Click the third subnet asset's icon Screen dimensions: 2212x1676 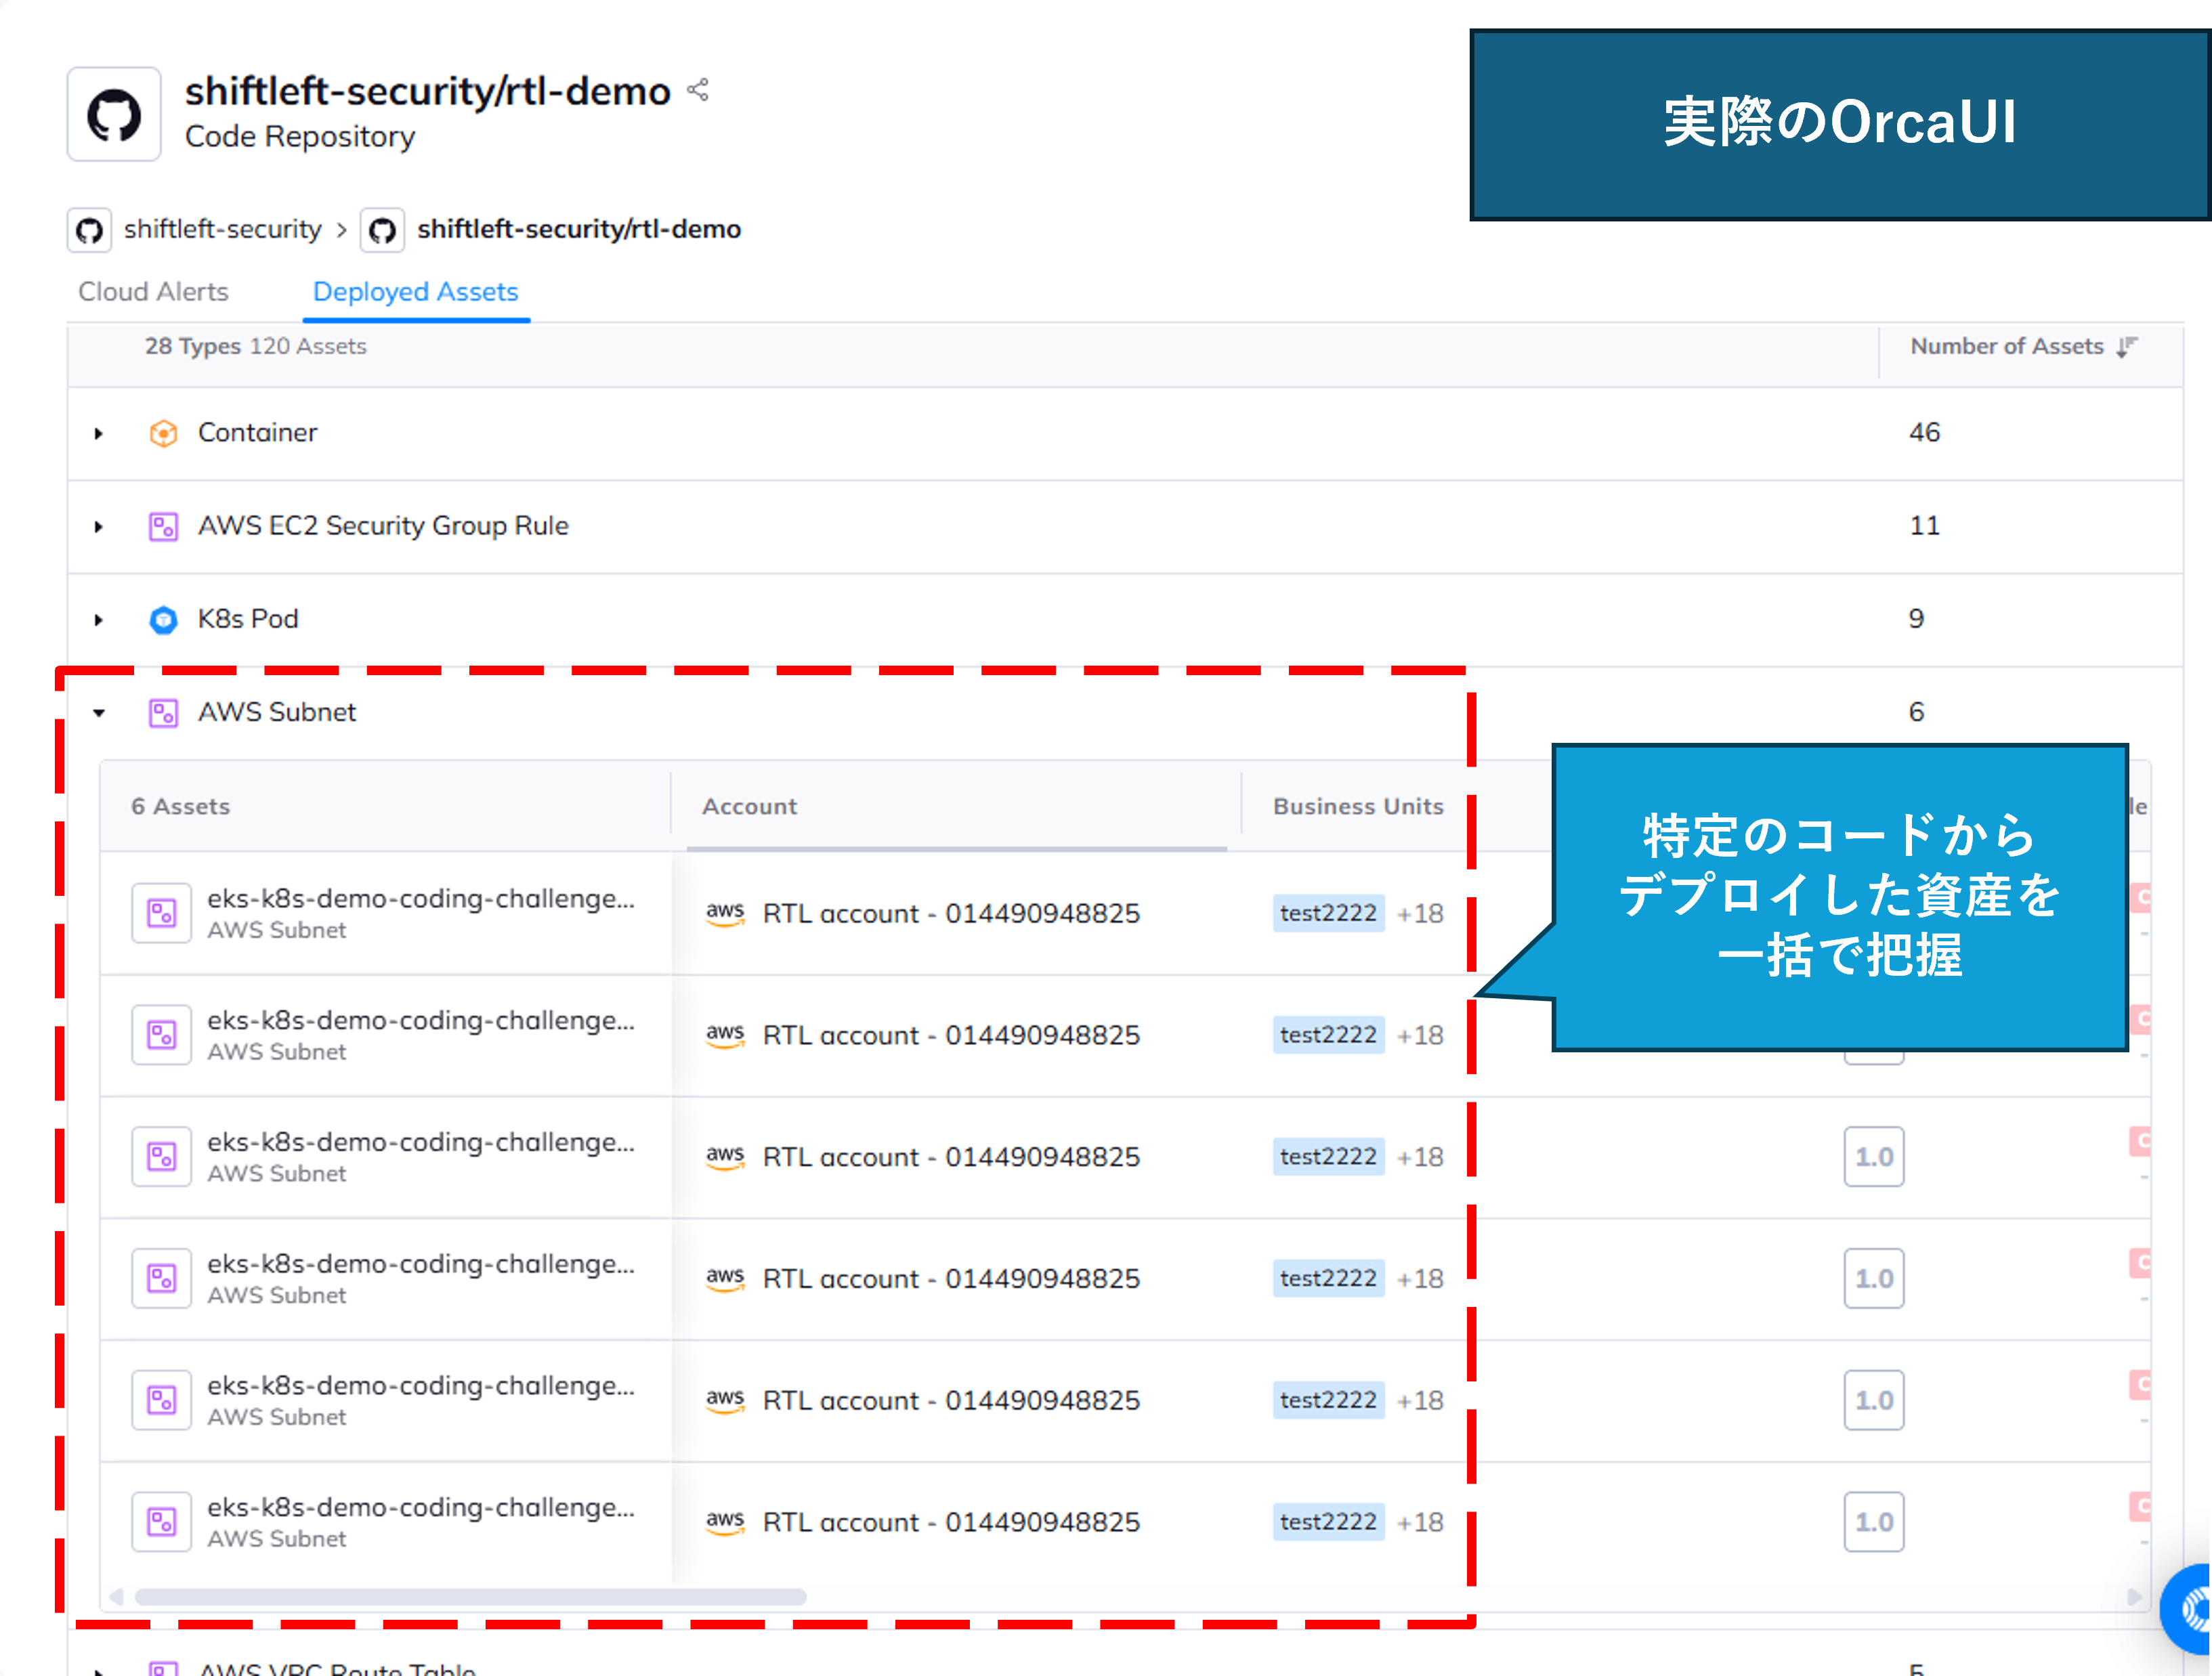tap(161, 1156)
